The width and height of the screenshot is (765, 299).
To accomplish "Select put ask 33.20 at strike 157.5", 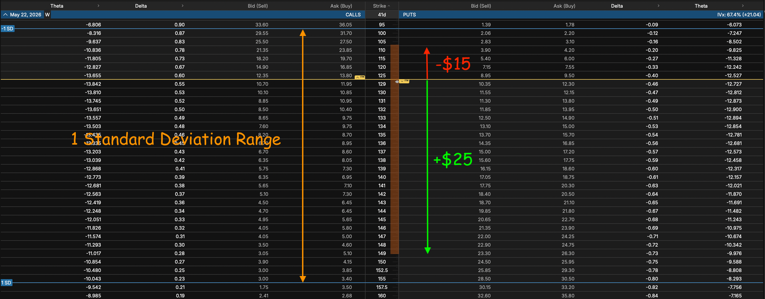I will (568, 287).
